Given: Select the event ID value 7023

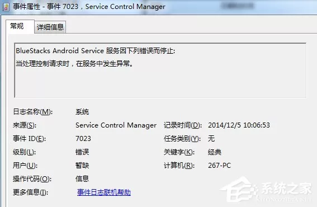Looking at the screenshot, I should pyautogui.click(x=83, y=139).
